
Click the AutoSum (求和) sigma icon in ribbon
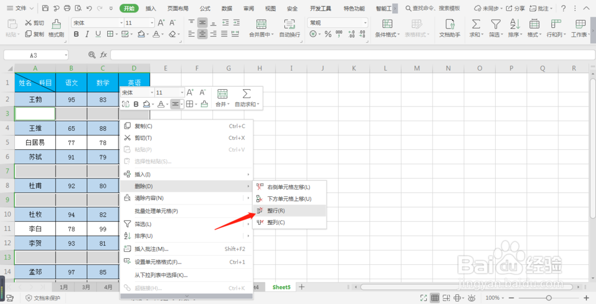(x=476, y=24)
